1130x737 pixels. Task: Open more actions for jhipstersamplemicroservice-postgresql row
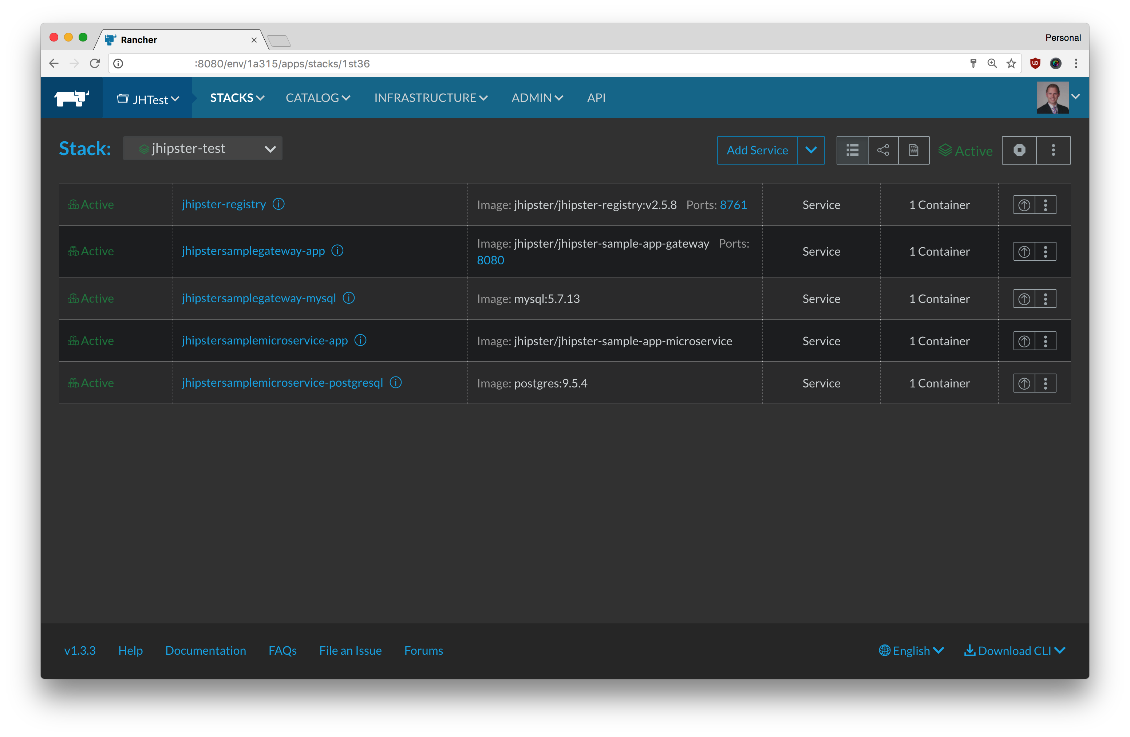1046,384
